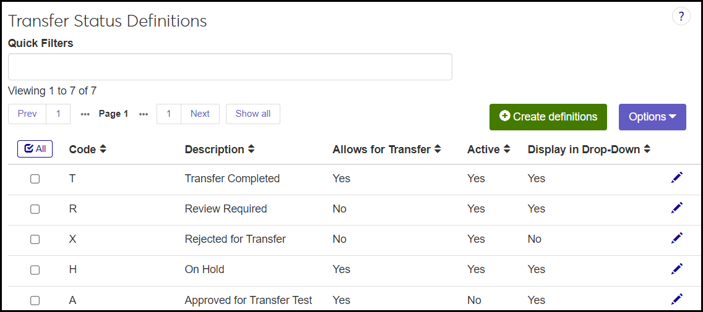
Task: Click Create definitions button
Action: point(548,117)
